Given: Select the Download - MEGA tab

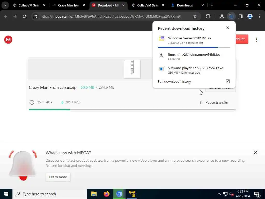Looking at the screenshot, I should [108, 5].
